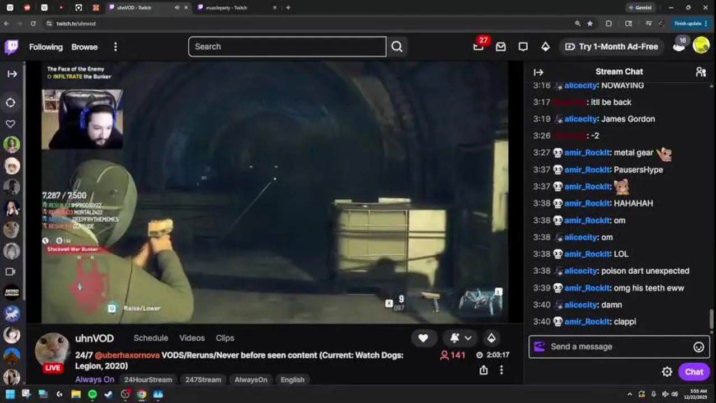Screen dimensions: 716x403
Task: Click the subscribe star button under video
Action: click(x=491, y=338)
